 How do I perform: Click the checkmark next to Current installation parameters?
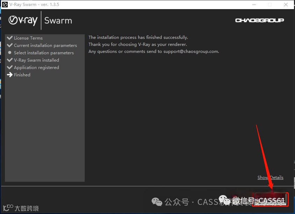point(10,45)
